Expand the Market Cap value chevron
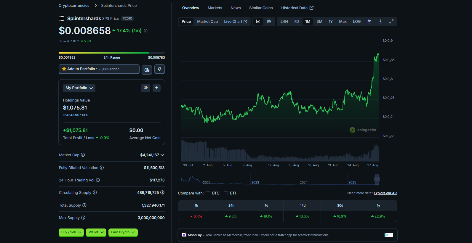 coord(162,155)
